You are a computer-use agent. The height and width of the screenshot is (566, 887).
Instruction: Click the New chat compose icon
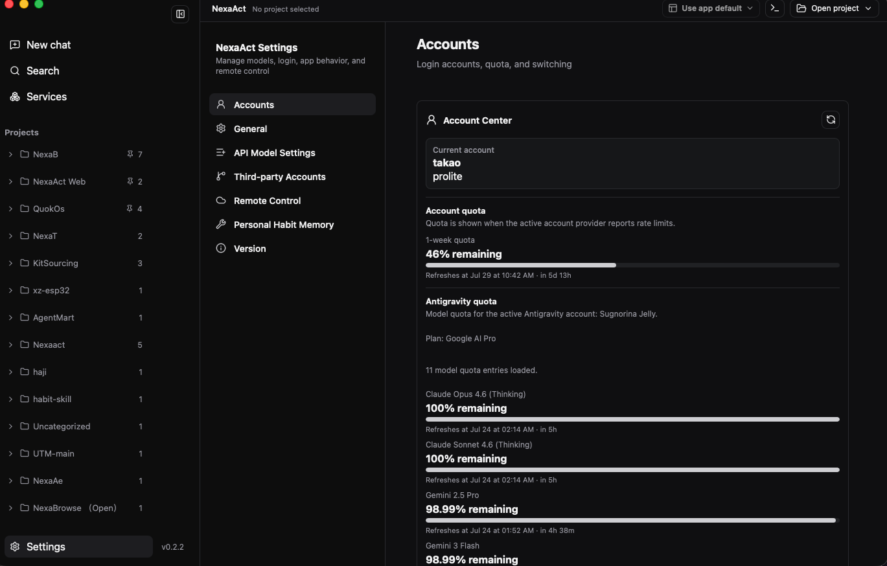point(15,45)
